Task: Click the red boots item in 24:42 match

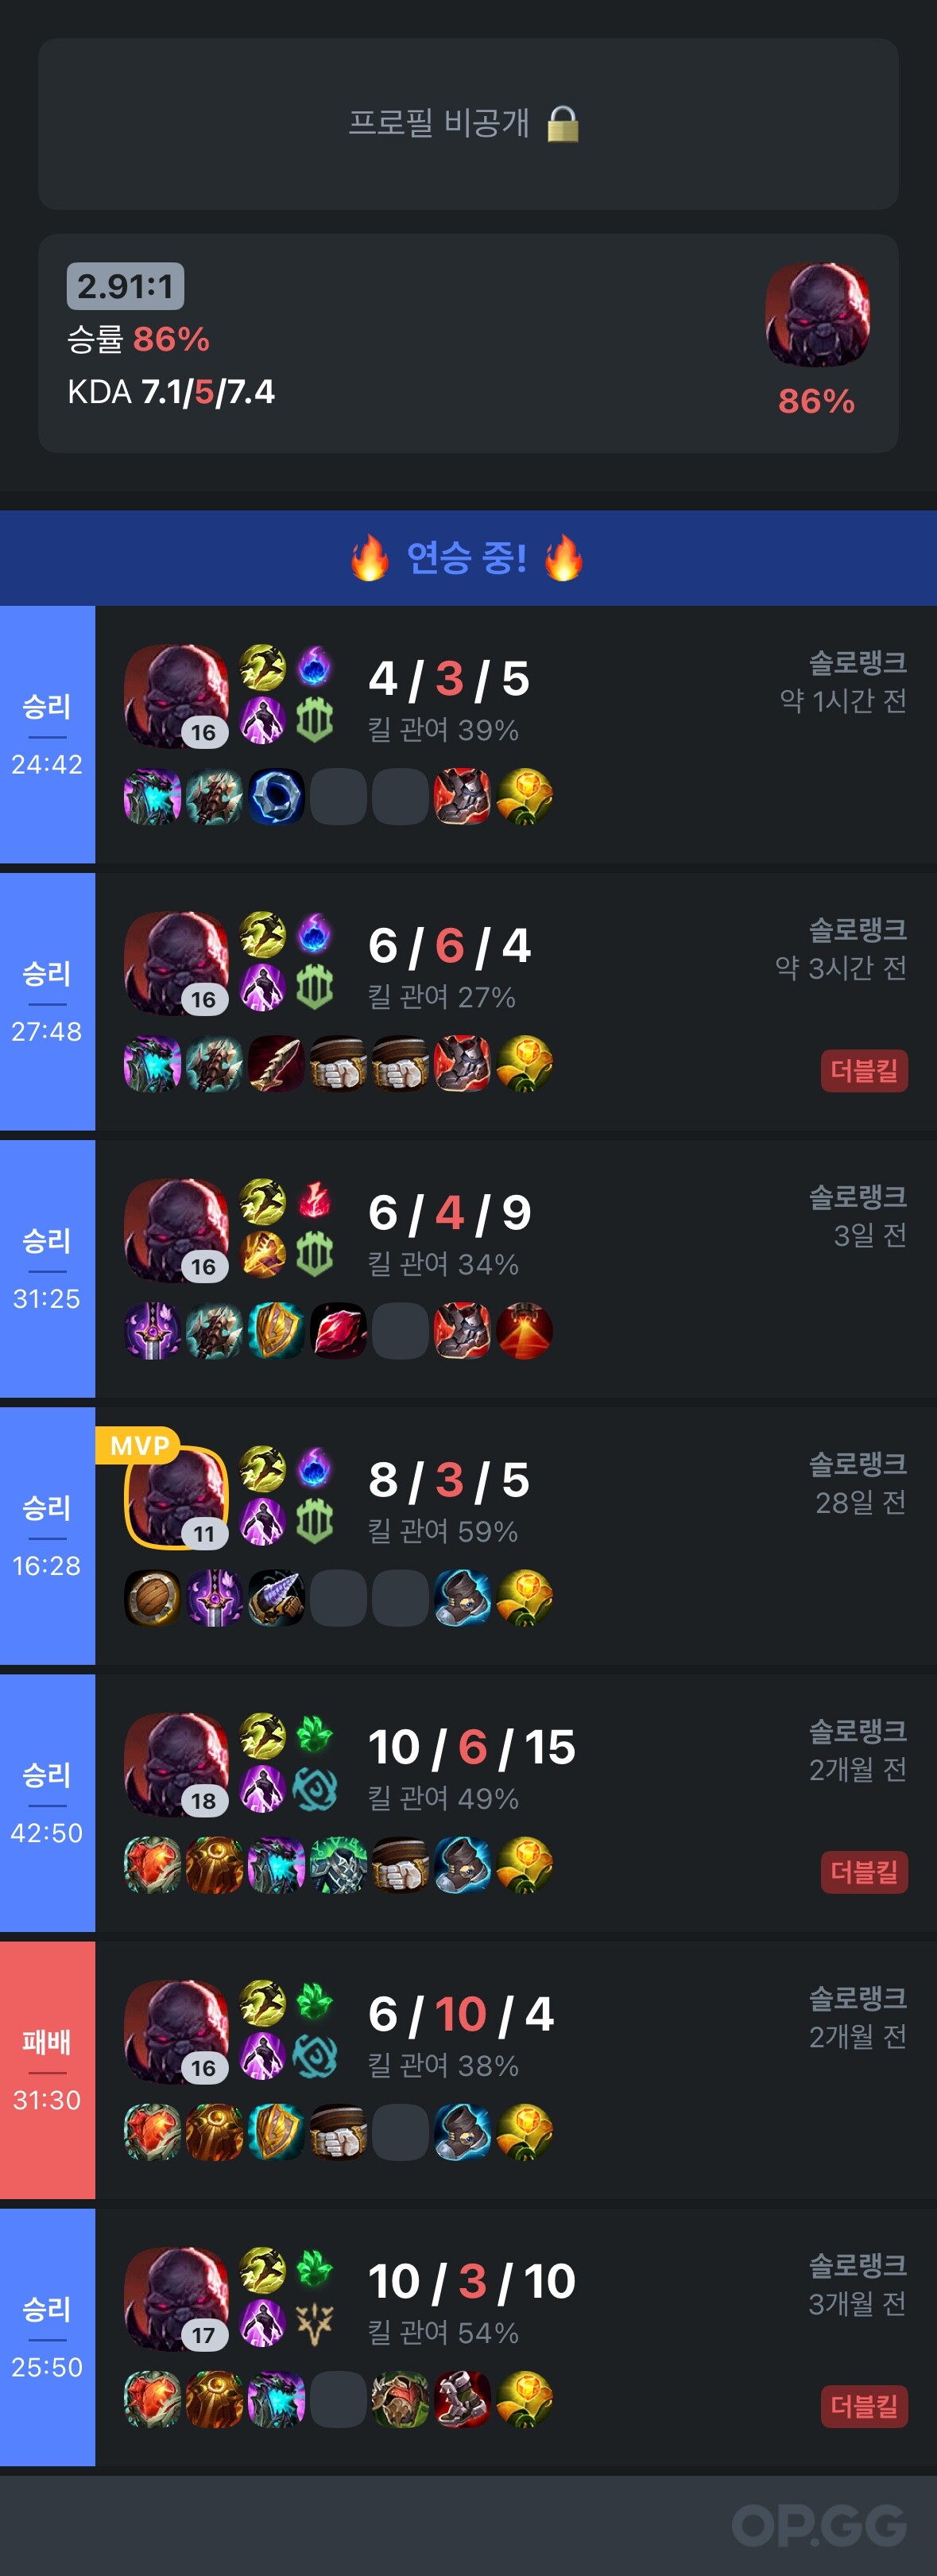Action: [x=462, y=796]
